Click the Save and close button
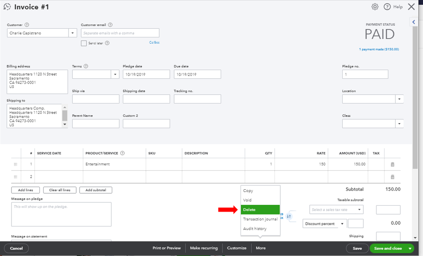This screenshot has height=256, width=423. 388,248
